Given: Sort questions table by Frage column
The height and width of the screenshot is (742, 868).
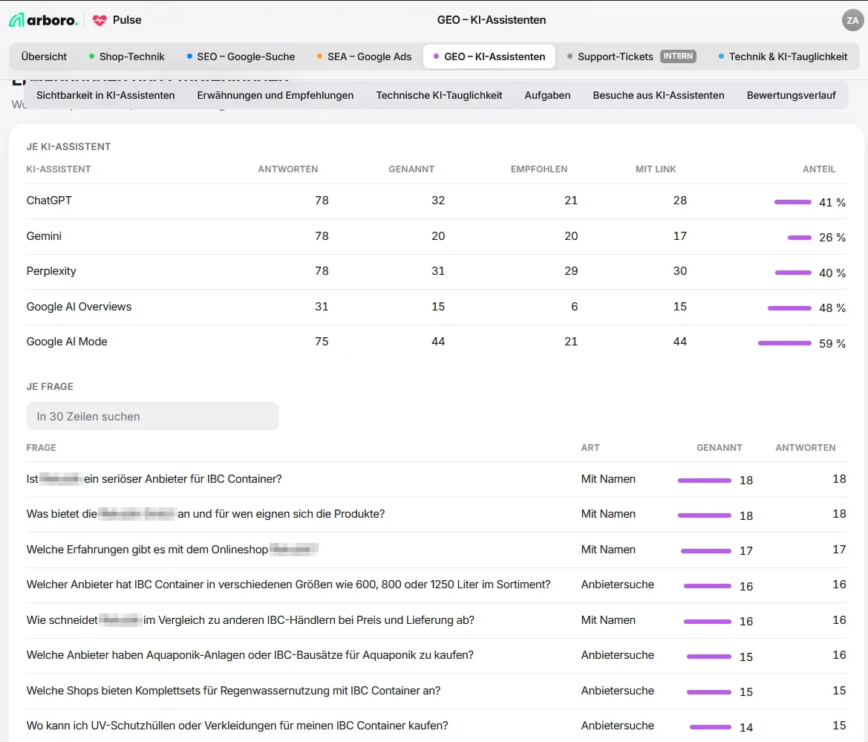Looking at the screenshot, I should pyautogui.click(x=42, y=447).
